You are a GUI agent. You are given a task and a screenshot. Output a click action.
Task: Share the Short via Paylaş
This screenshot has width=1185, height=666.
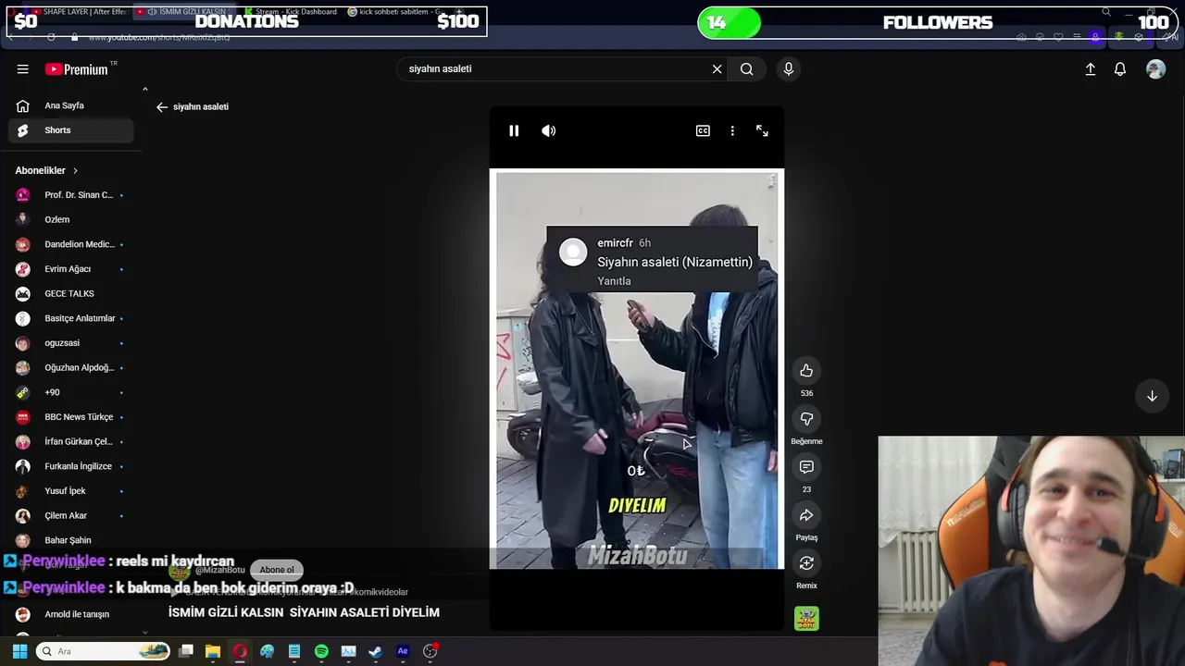tap(806, 515)
